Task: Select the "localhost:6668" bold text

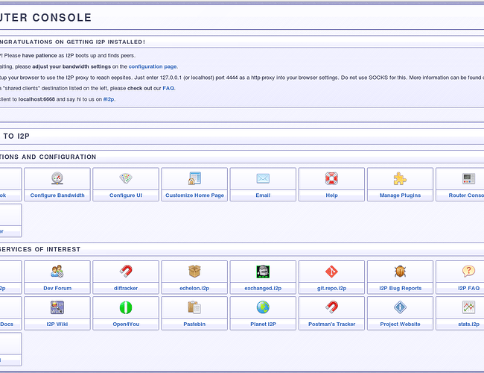Action: pos(36,99)
